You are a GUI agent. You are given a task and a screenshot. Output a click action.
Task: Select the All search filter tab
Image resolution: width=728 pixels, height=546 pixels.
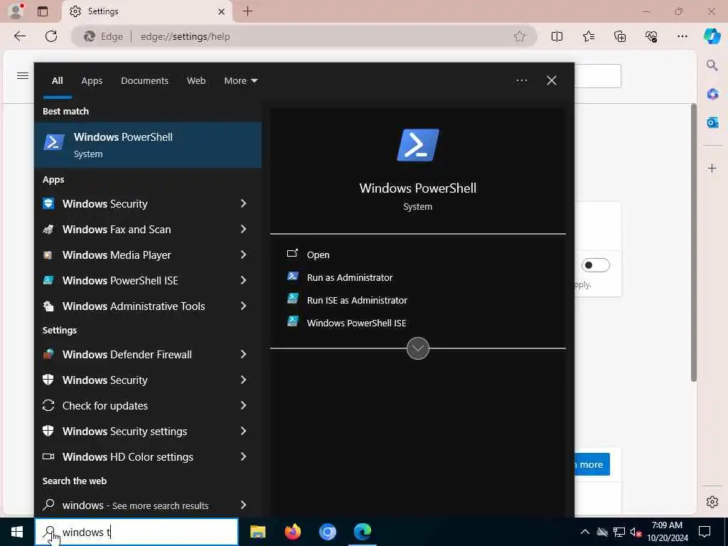tap(57, 81)
